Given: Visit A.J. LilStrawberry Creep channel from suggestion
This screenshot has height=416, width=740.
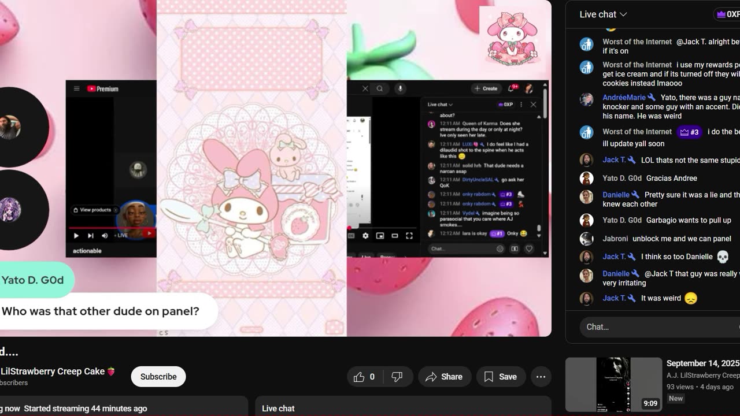Looking at the screenshot, I should (703, 376).
